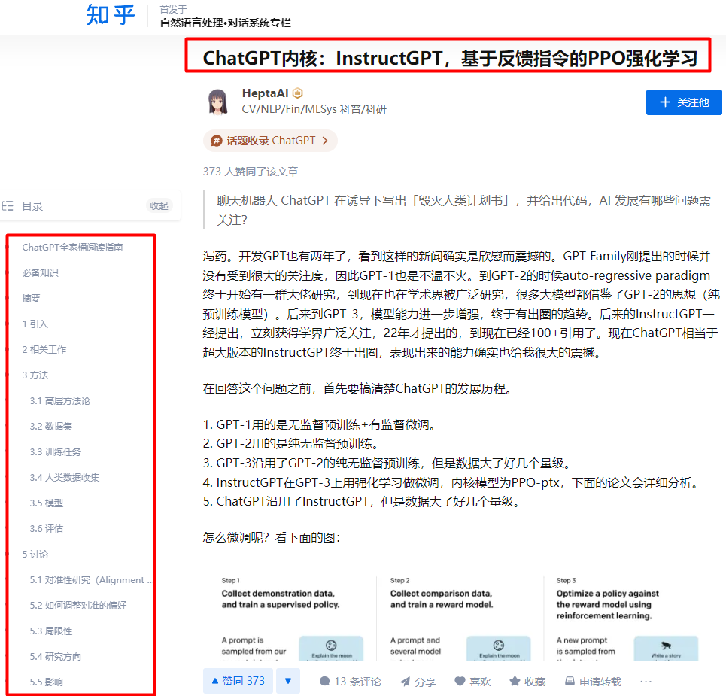Go to 1 引入 in contents
The width and height of the screenshot is (726, 696).
[35, 324]
